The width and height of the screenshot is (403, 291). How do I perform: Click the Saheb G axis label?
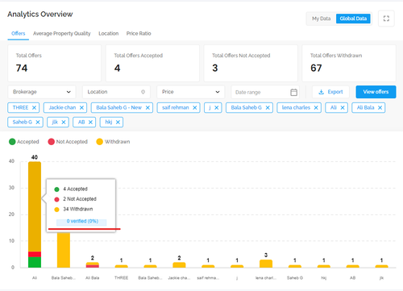pos(295,278)
